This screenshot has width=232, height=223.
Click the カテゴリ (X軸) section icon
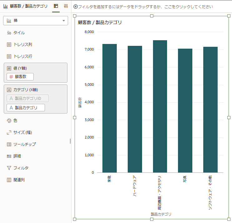pyautogui.click(x=9, y=90)
